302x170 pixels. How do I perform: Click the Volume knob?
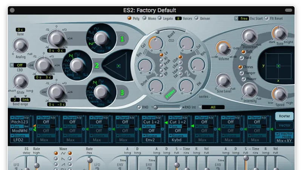223,48
